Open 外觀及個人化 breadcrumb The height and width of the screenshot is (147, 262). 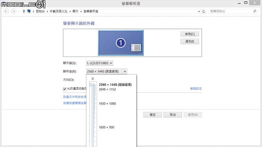59,11
